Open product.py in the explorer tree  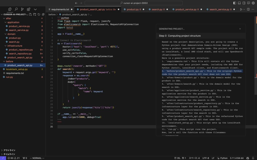(x=23, y=38)
